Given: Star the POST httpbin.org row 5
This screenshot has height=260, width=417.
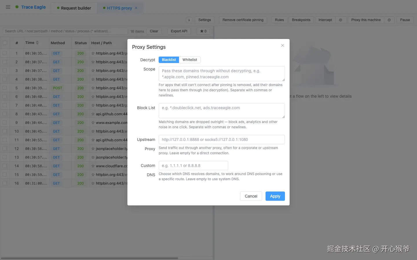Looking at the screenshot, I should click(93, 88).
